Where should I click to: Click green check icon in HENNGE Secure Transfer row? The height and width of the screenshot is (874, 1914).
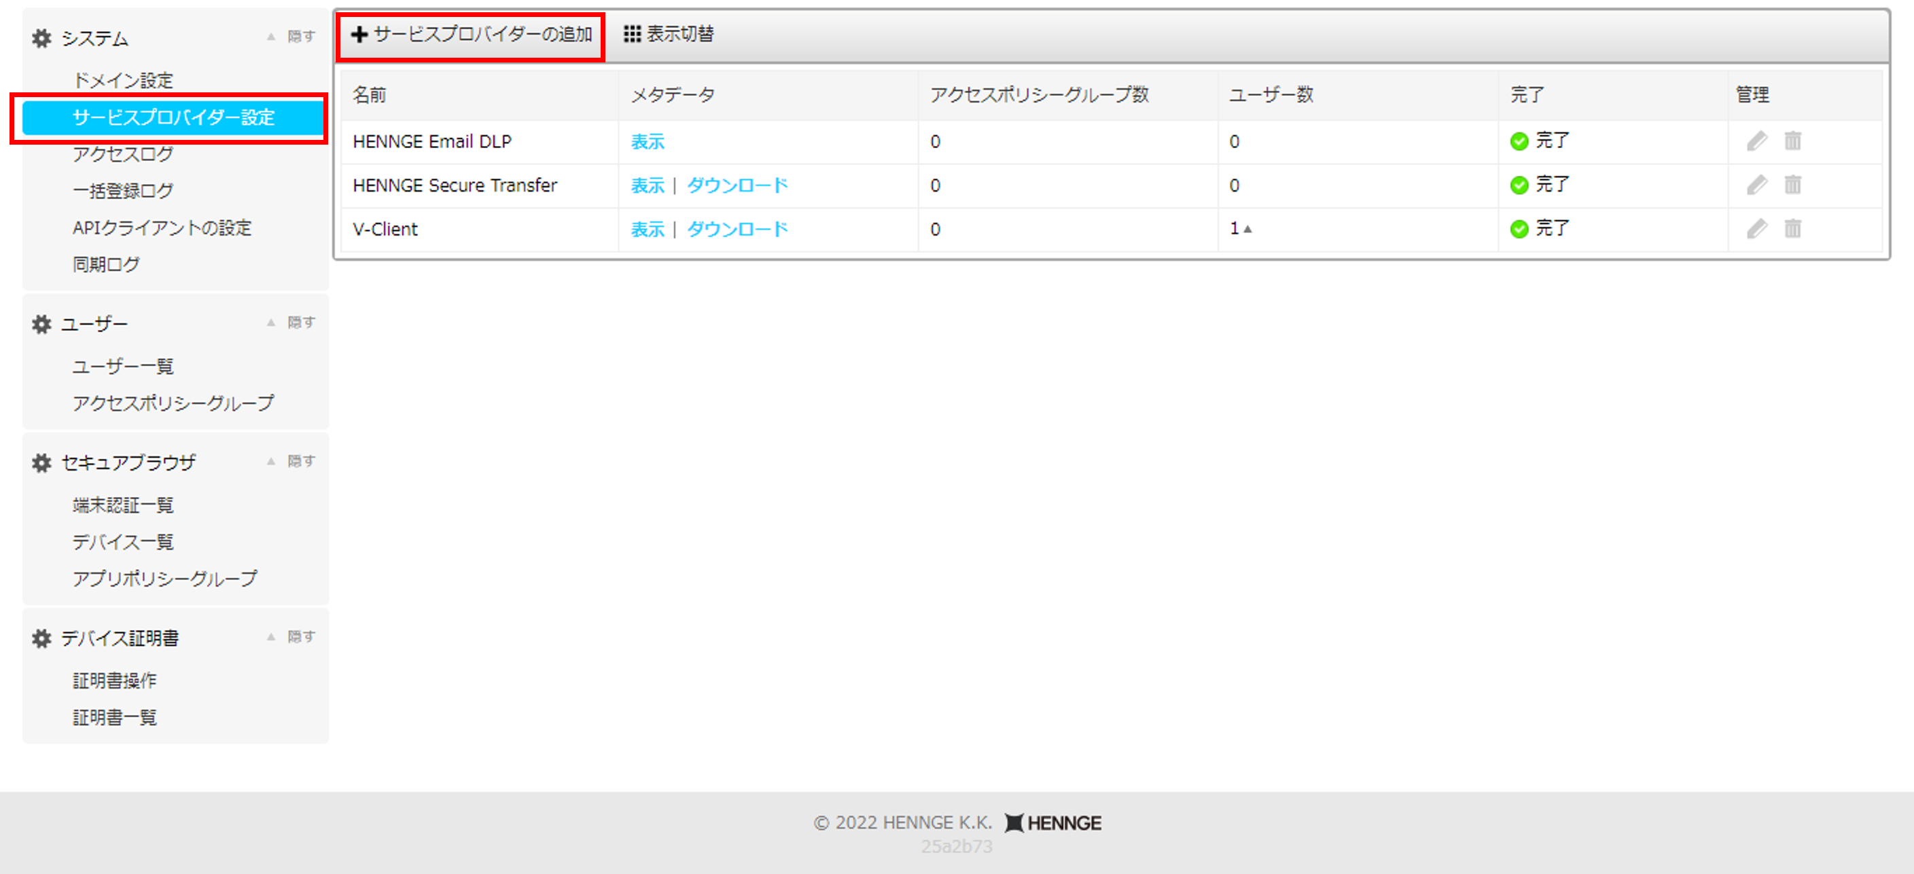coord(1519,185)
